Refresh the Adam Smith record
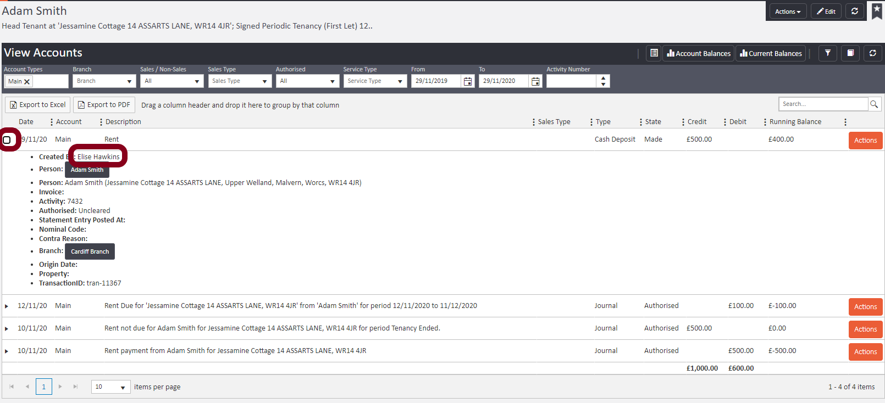 [x=854, y=11]
